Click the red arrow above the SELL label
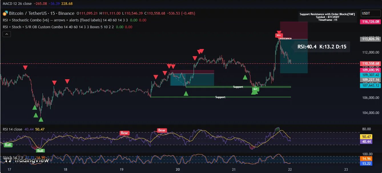 [x=279, y=32]
